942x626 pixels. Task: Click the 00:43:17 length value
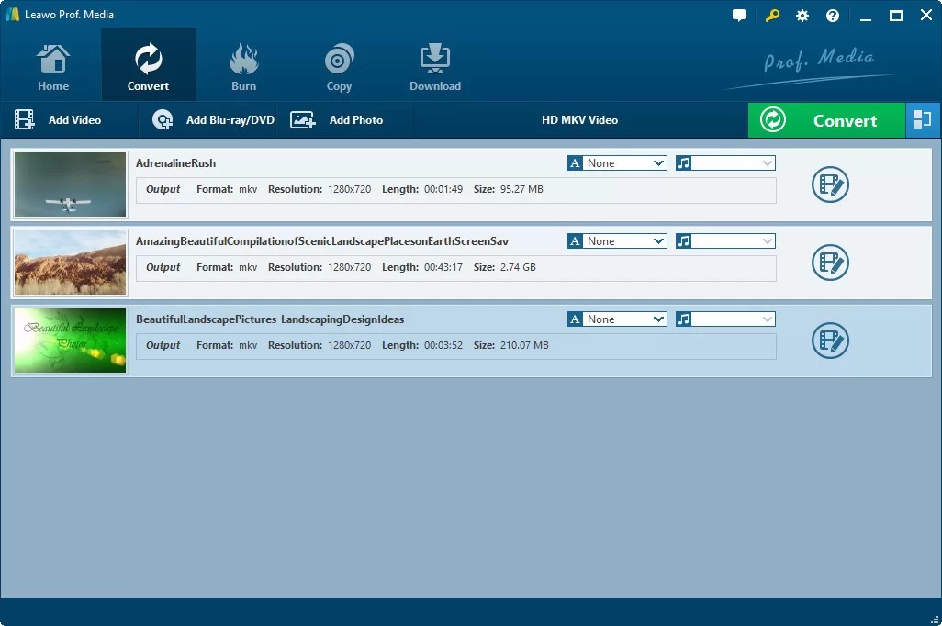pyautogui.click(x=443, y=267)
